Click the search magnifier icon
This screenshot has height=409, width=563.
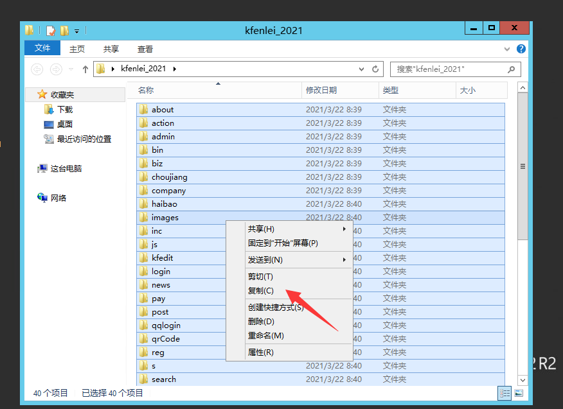coord(512,69)
